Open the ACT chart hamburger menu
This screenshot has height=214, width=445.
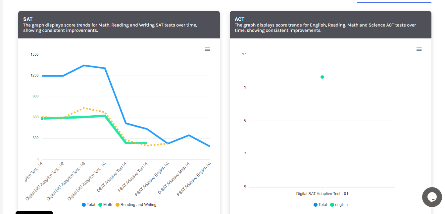[419, 49]
